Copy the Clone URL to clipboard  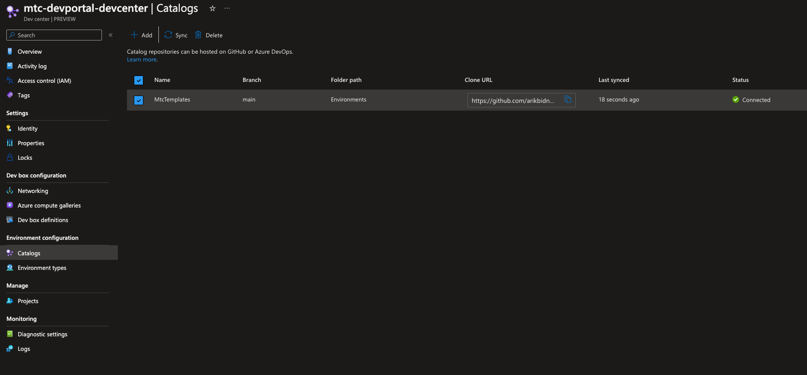pyautogui.click(x=568, y=100)
